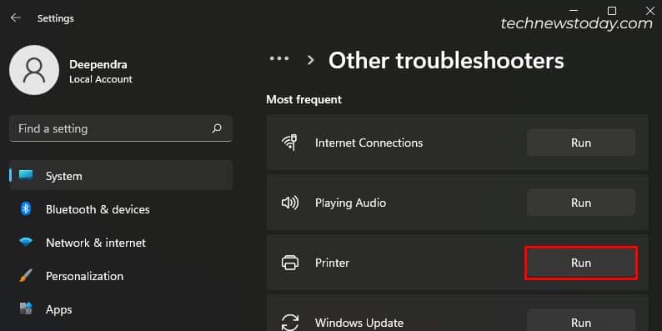Click the Apps icon in sidebar
662x331 pixels.
[x=26, y=309]
